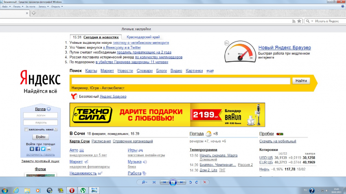Expand the Почта dropdown arrow
This screenshot has height=194, width=346.
[49, 109]
